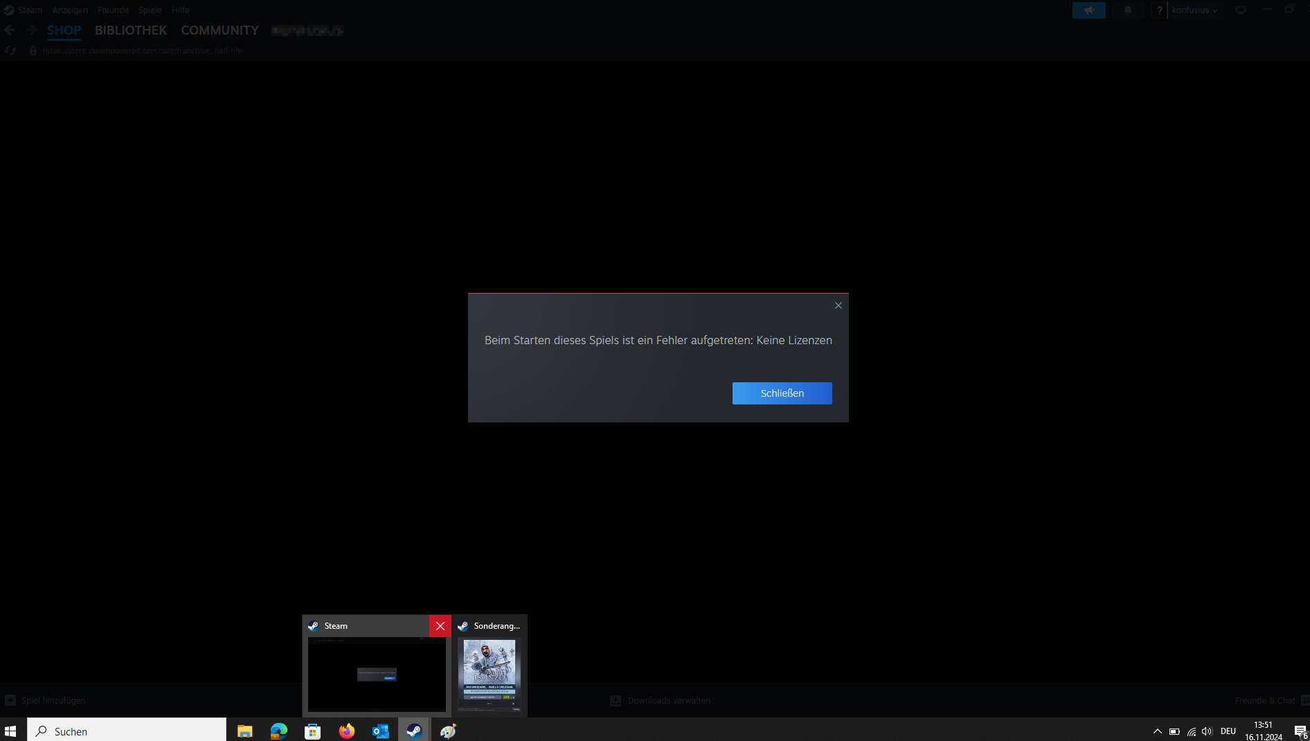Open the Freunde menu
This screenshot has width=1310, height=741.
pos(113,10)
